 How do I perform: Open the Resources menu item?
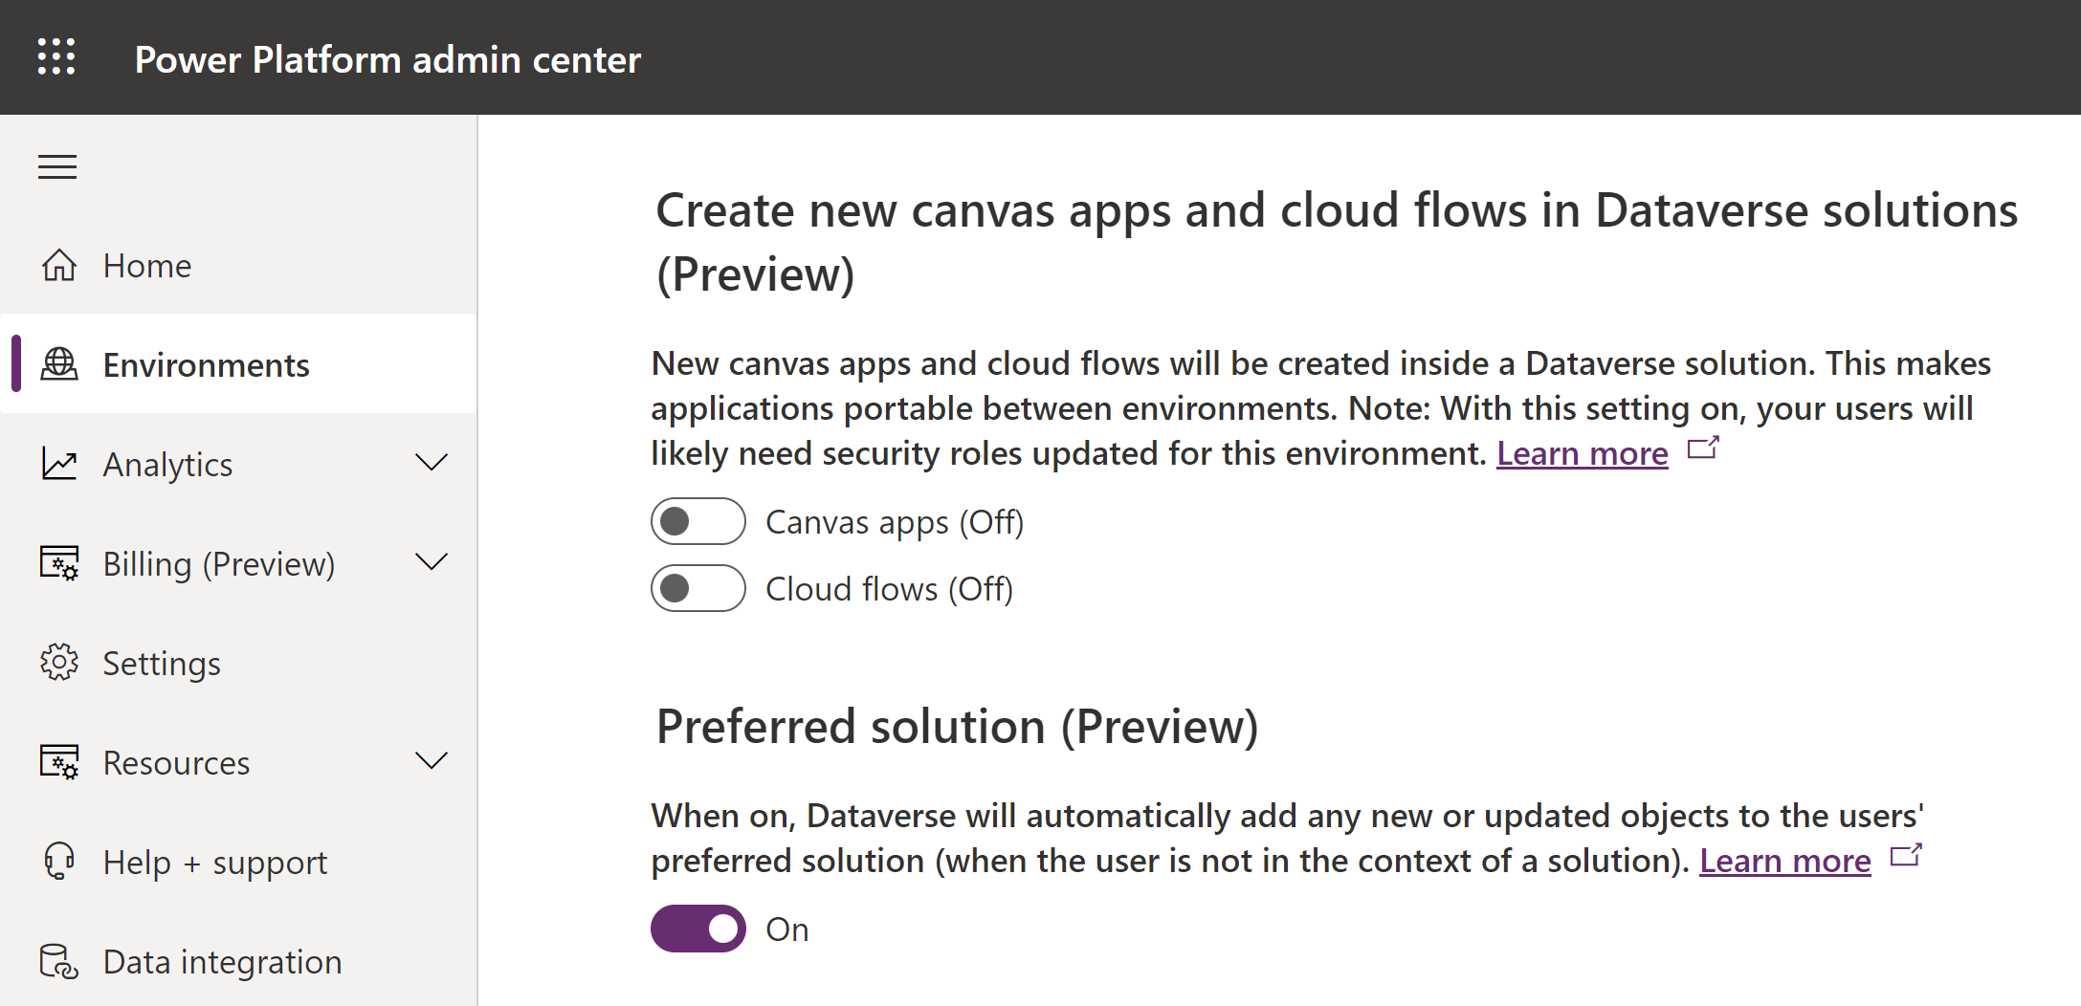tap(176, 763)
